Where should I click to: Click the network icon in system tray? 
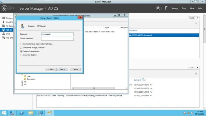click(188, 113)
